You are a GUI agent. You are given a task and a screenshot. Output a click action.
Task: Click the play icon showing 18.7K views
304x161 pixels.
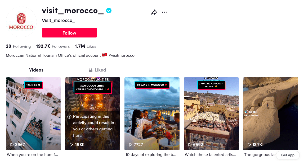[x=249, y=145]
